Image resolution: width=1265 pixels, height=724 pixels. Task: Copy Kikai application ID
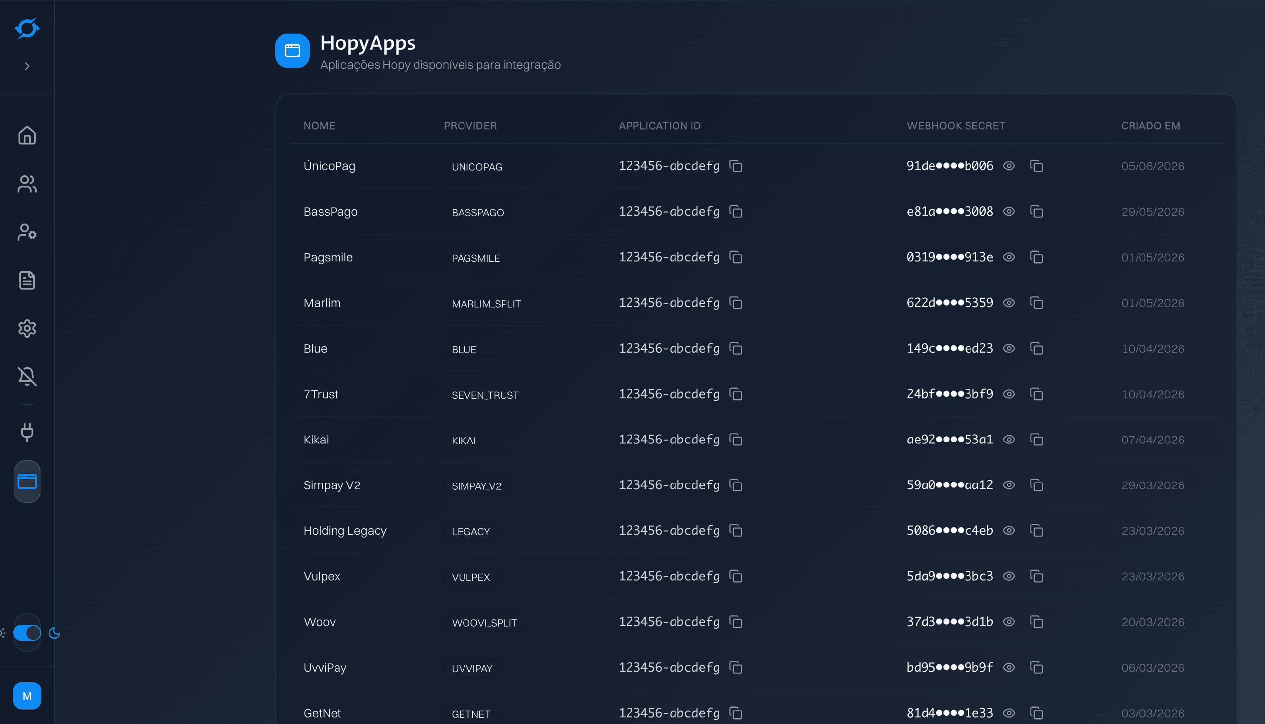click(736, 440)
